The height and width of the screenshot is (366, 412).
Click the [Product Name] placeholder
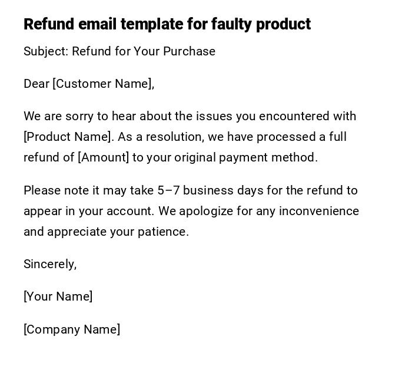(x=68, y=137)
